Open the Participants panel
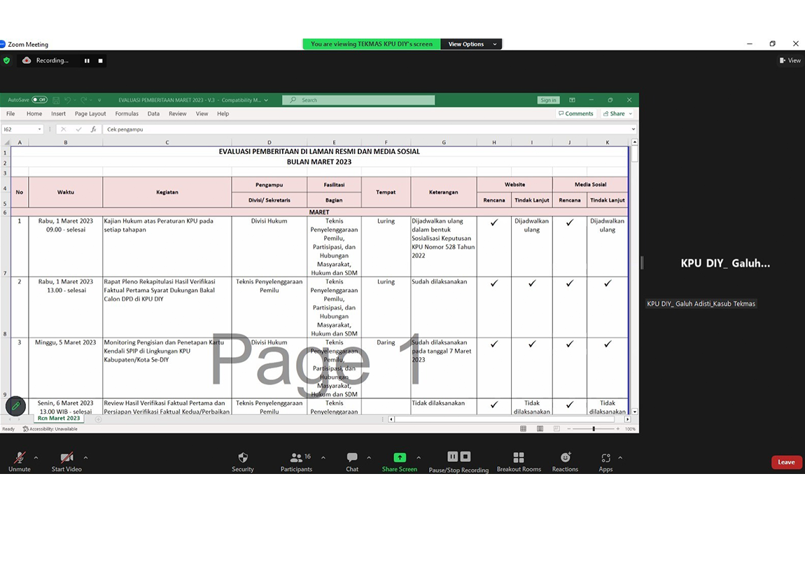Screen dimensions: 805x572 tap(296, 458)
